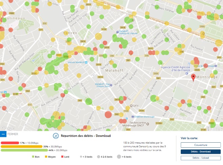Select the Débits - Download map view
This screenshot has width=223, height=165.
198,151
